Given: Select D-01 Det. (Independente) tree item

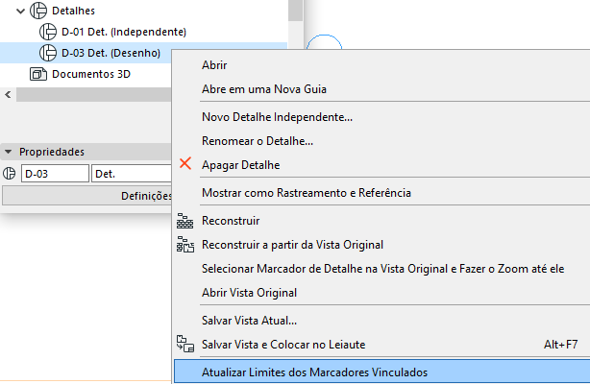Looking at the screenshot, I should 124,32.
